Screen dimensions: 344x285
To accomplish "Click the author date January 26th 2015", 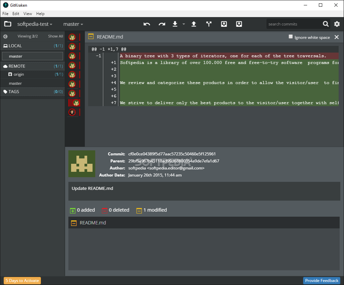I will pos(155,175).
